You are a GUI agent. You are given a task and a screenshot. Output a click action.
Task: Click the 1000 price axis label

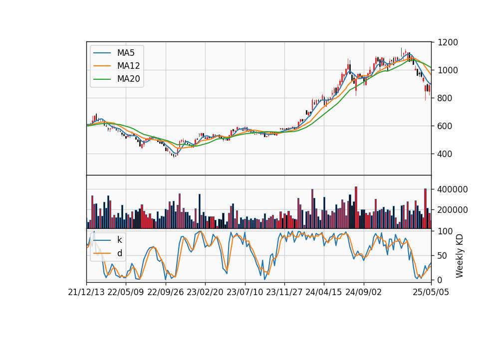pyautogui.click(x=448, y=70)
